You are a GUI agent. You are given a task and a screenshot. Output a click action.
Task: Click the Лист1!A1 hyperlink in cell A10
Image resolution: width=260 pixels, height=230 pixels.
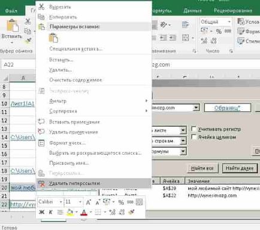tap(22, 103)
